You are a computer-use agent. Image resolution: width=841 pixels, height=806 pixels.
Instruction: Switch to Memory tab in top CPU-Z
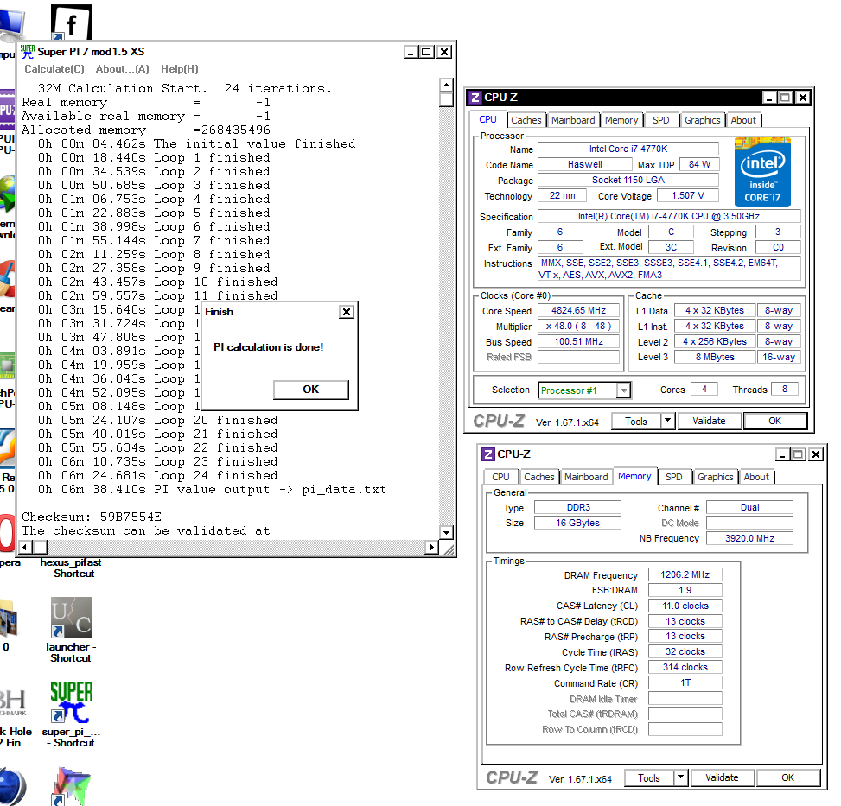coord(621,120)
